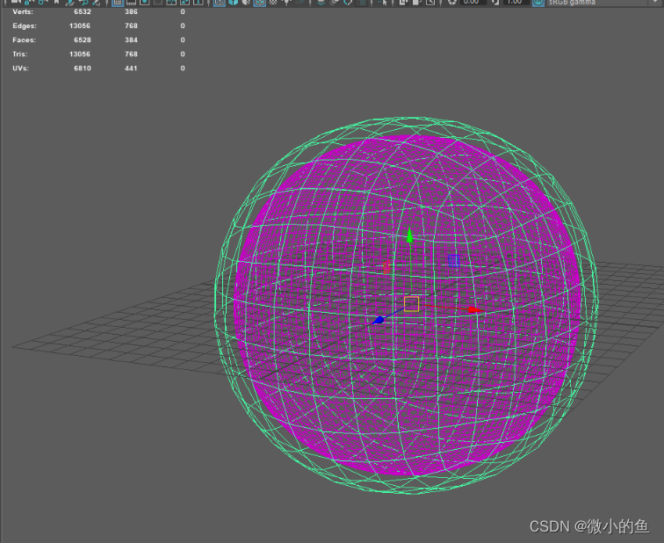
Task: Toggle the viewport grid display icon
Action: 118,2
